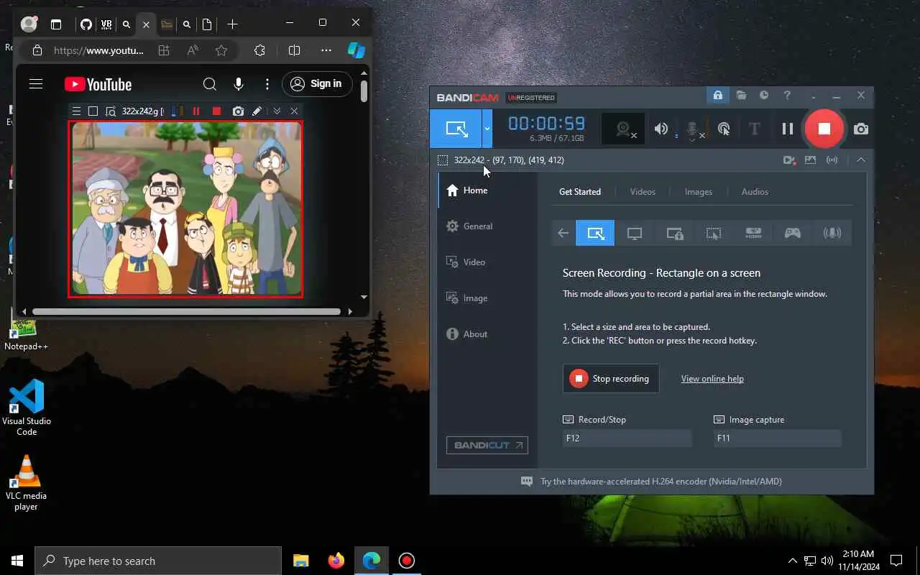Pause recording from the overlay red pause icon
Screen dimensions: 920x575
[x=196, y=111]
